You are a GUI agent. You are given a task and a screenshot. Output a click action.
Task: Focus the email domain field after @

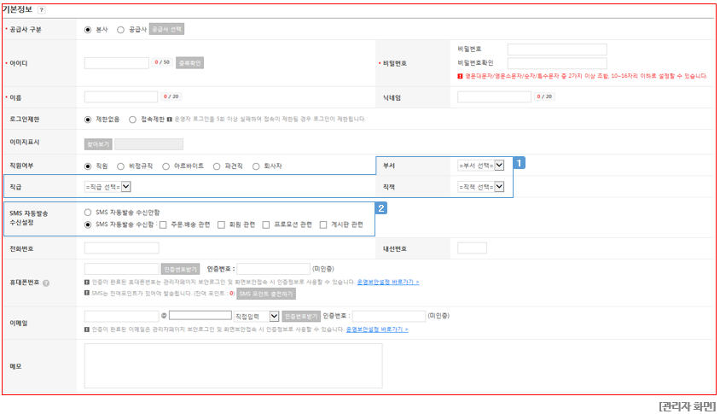coord(200,315)
